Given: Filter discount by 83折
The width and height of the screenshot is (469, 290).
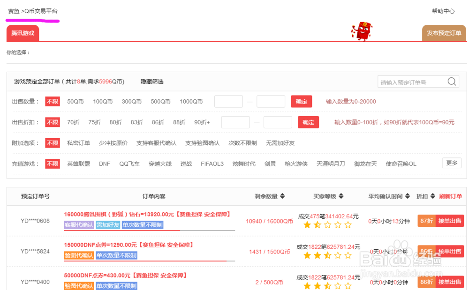Looking at the screenshot, I should (x=137, y=122).
